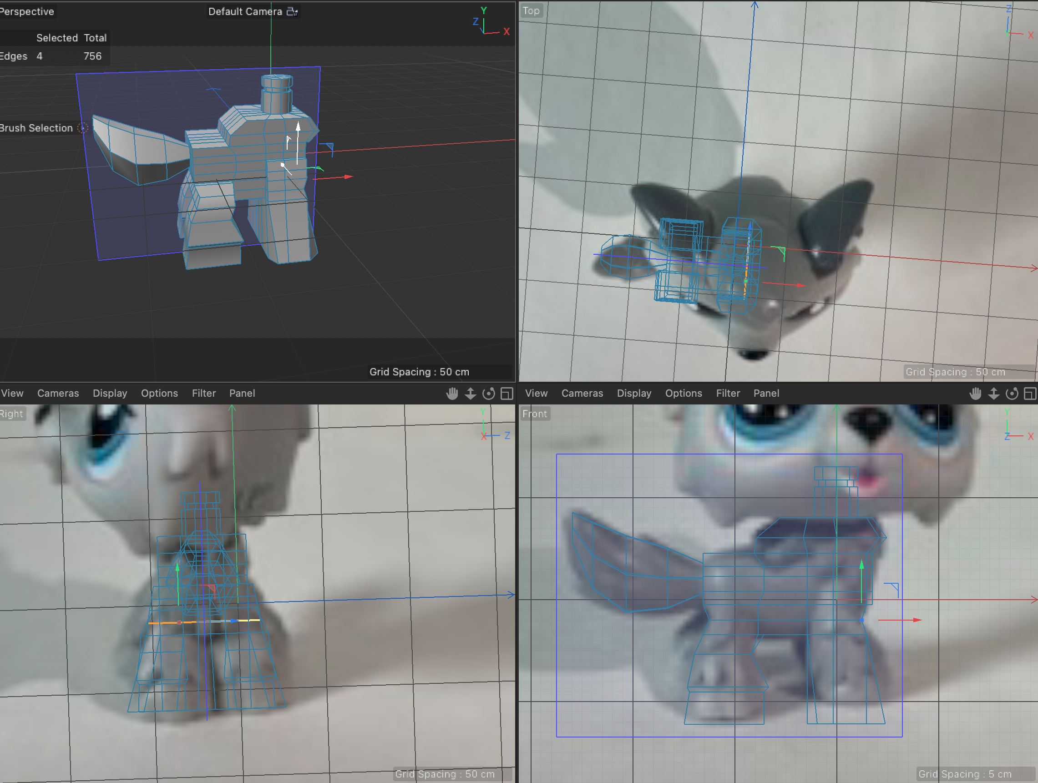Screen dimensions: 1038x783
Task: Open the Options menu in the right toolbar
Action: tap(683, 393)
